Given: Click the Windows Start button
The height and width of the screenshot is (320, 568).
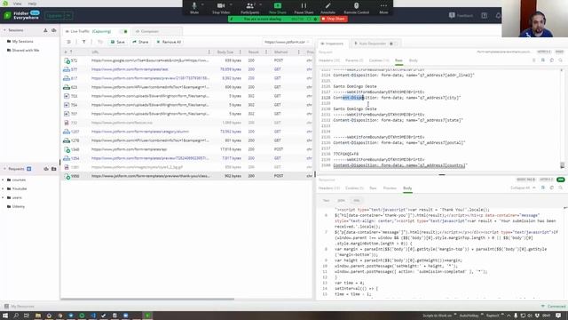Looking at the screenshot, I should (x=5, y=316).
